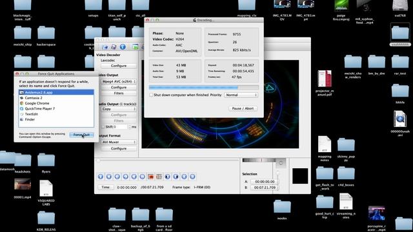This screenshot has height=232, width=413.
Task: Click the green picture icon in Avidemux toolbar
Action: pos(135,47)
